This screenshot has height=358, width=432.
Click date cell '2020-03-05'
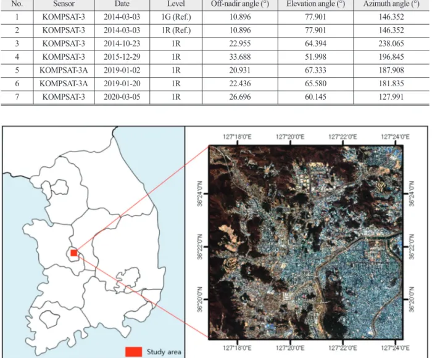(x=122, y=97)
